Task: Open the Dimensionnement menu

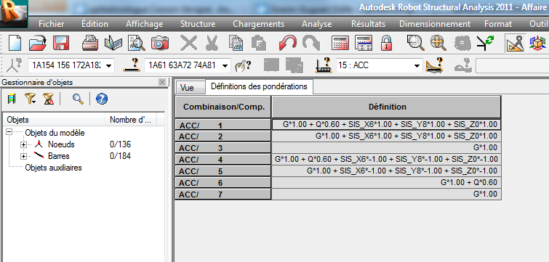Action: tap(435, 24)
